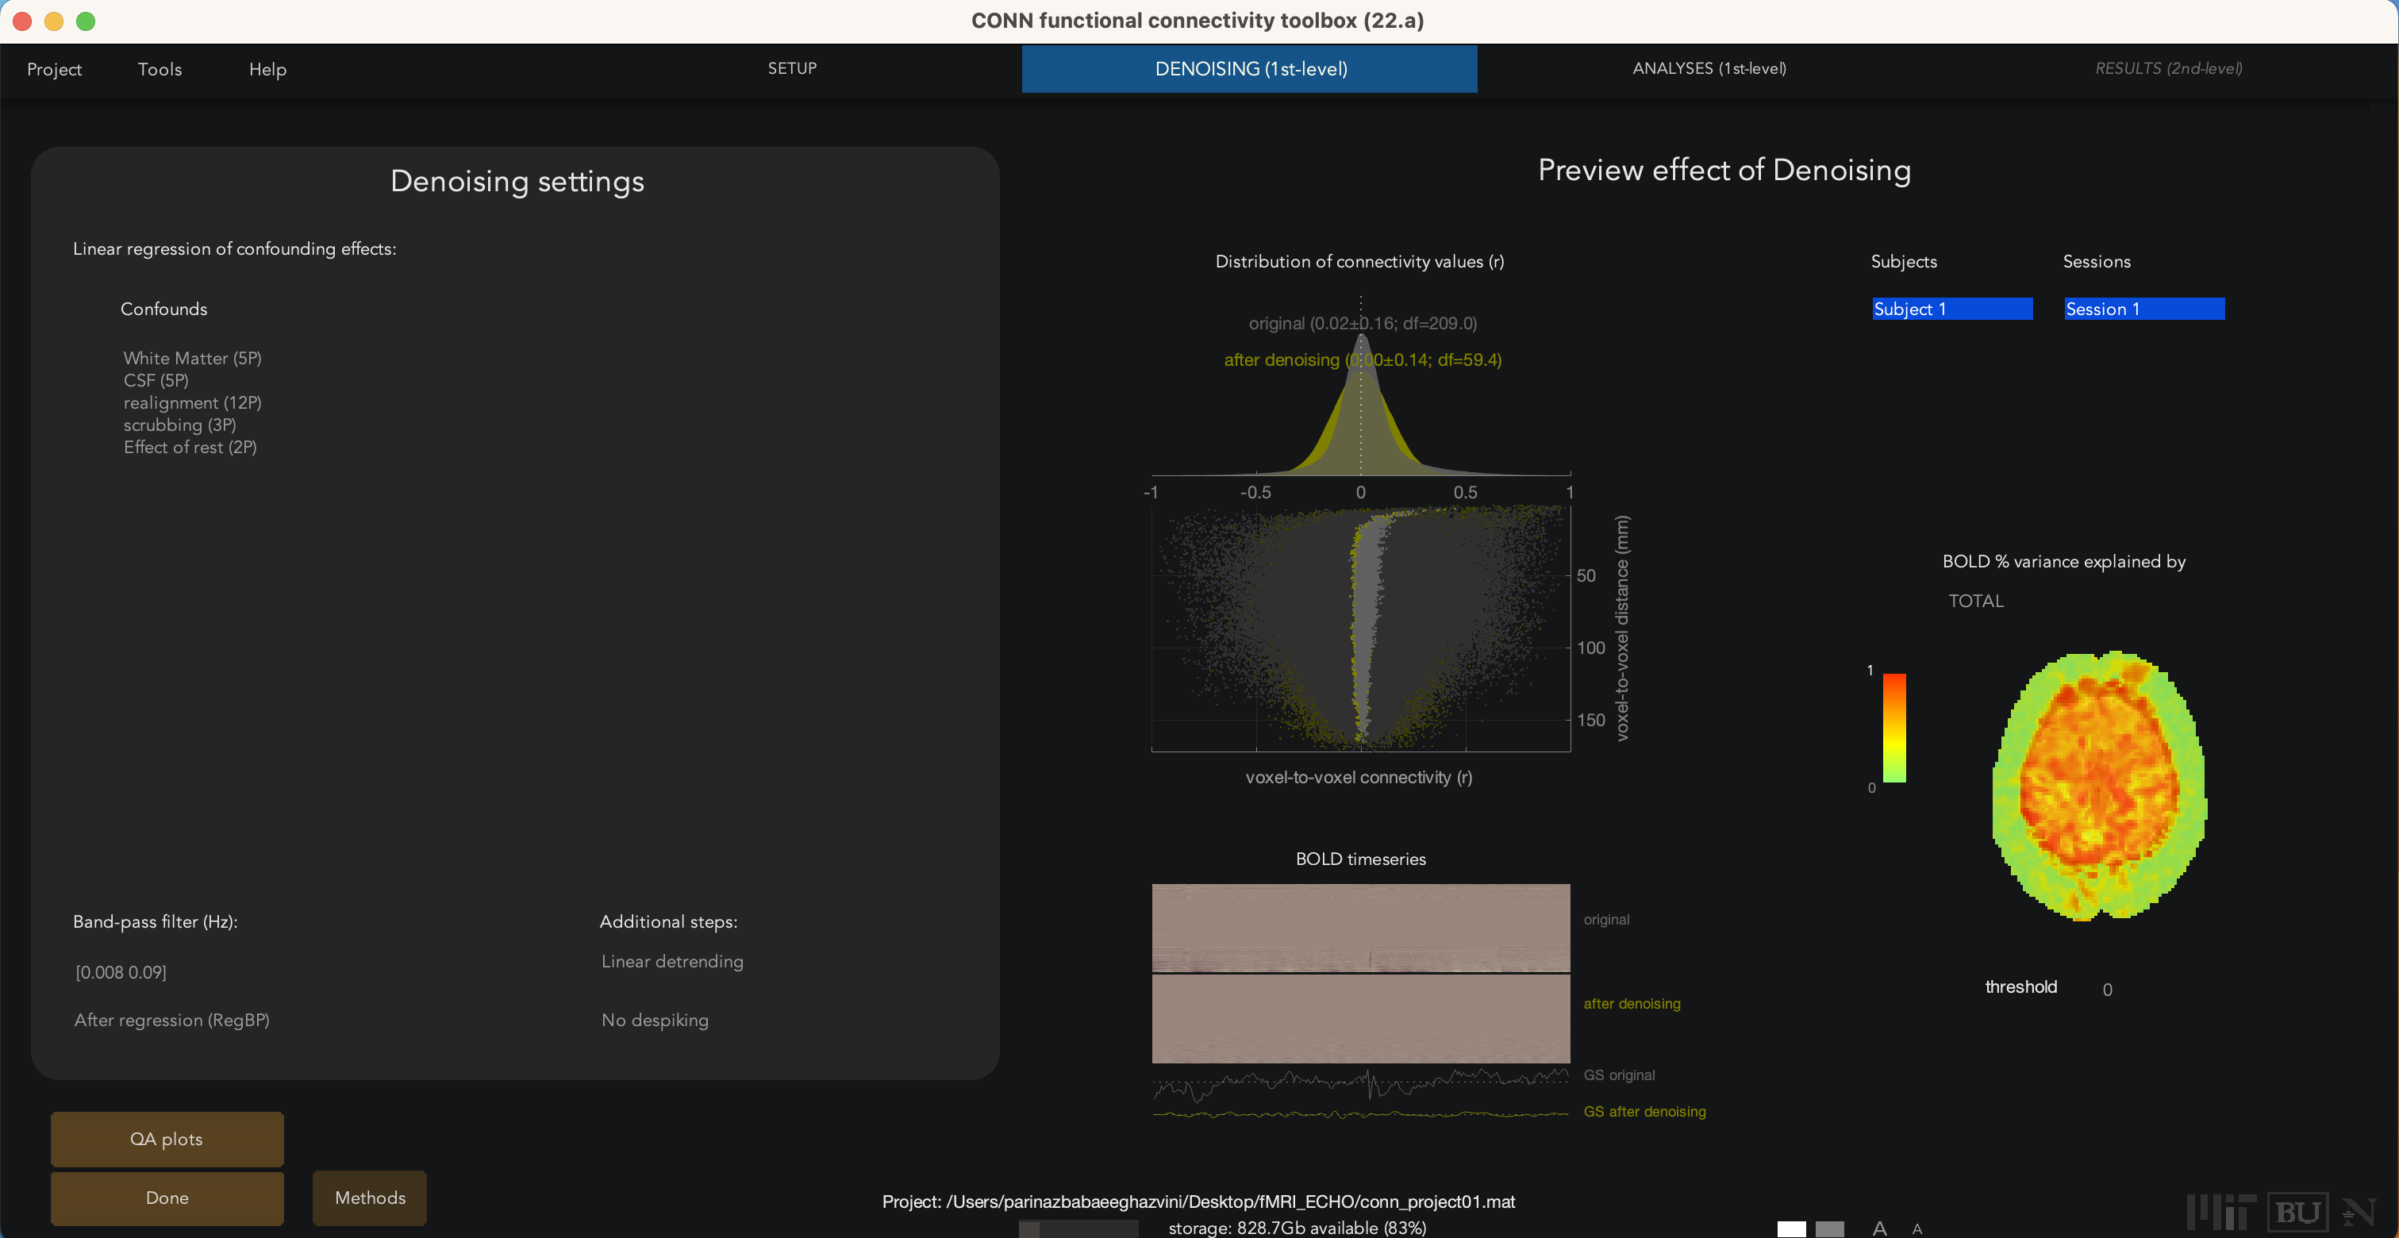Screen dimensions: 2399x1238
Task: Select the gray background color swatch
Action: coord(1829,1228)
